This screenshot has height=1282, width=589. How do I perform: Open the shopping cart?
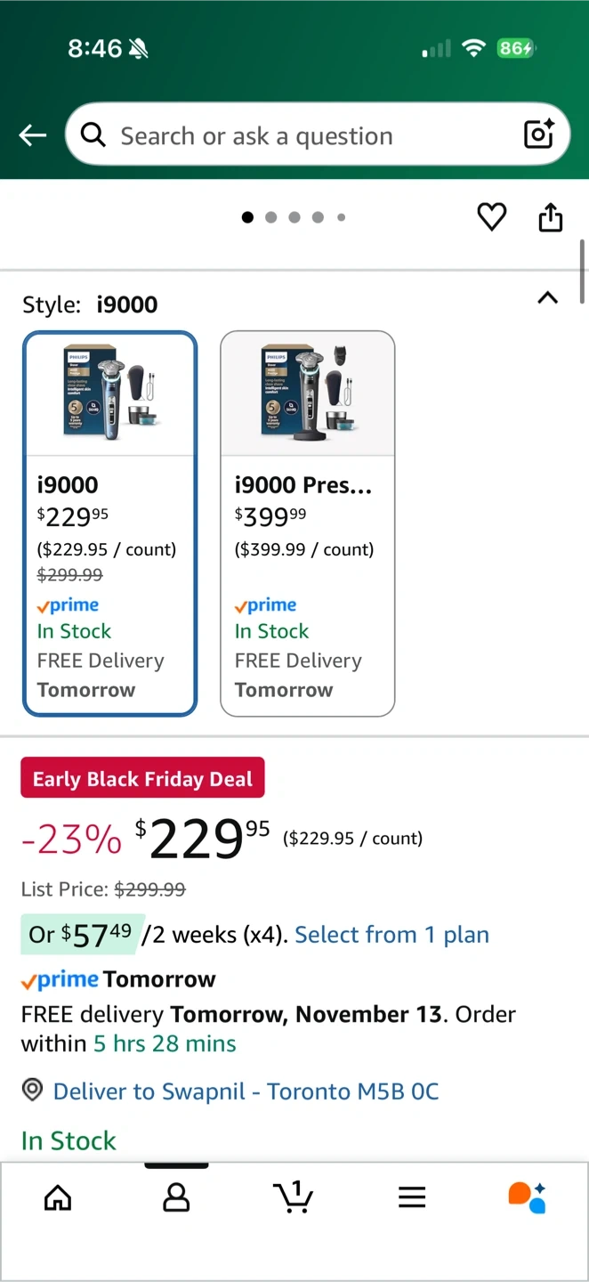[294, 1197]
